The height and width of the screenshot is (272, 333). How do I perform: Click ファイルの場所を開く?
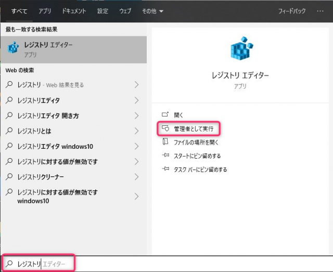(x=196, y=142)
